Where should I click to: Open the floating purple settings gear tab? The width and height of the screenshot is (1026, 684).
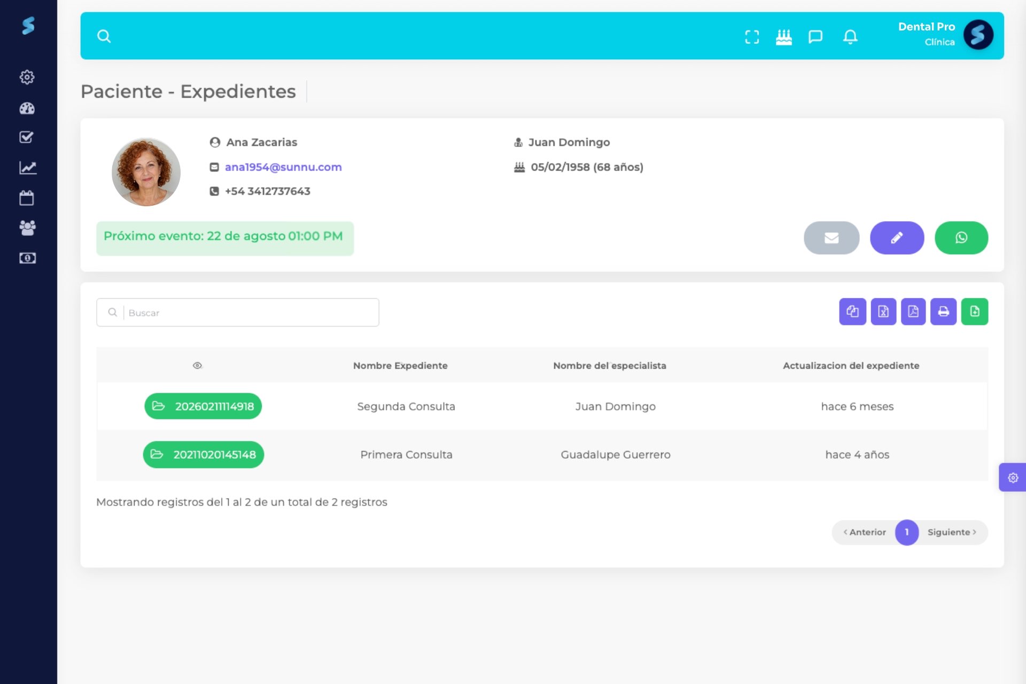[1013, 477]
